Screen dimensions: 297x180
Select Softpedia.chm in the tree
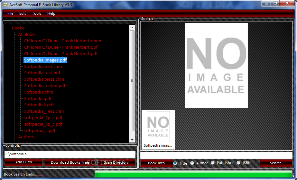[x=39, y=92]
